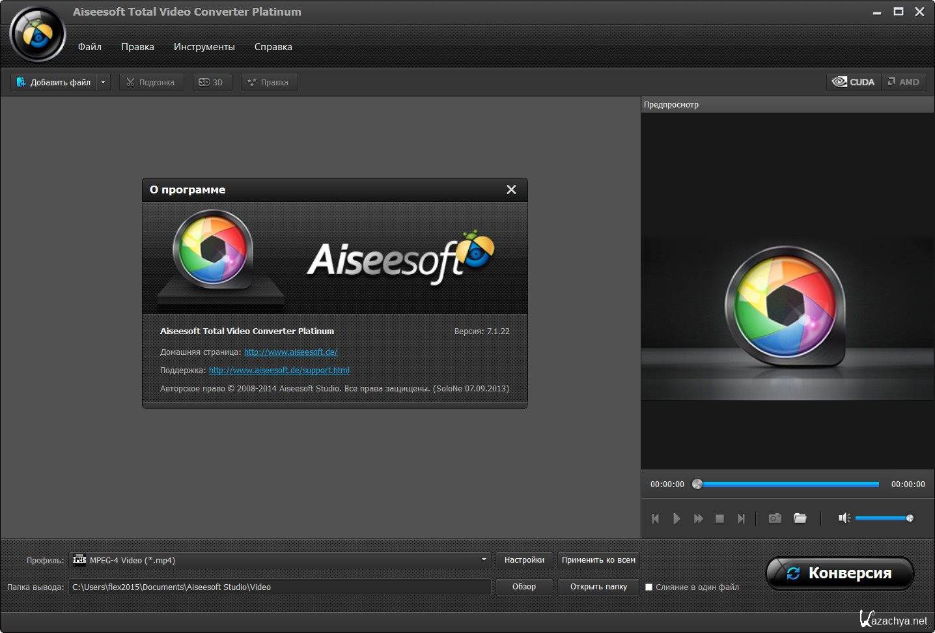
Task: Stop playback with the stop icon
Action: [x=719, y=518]
